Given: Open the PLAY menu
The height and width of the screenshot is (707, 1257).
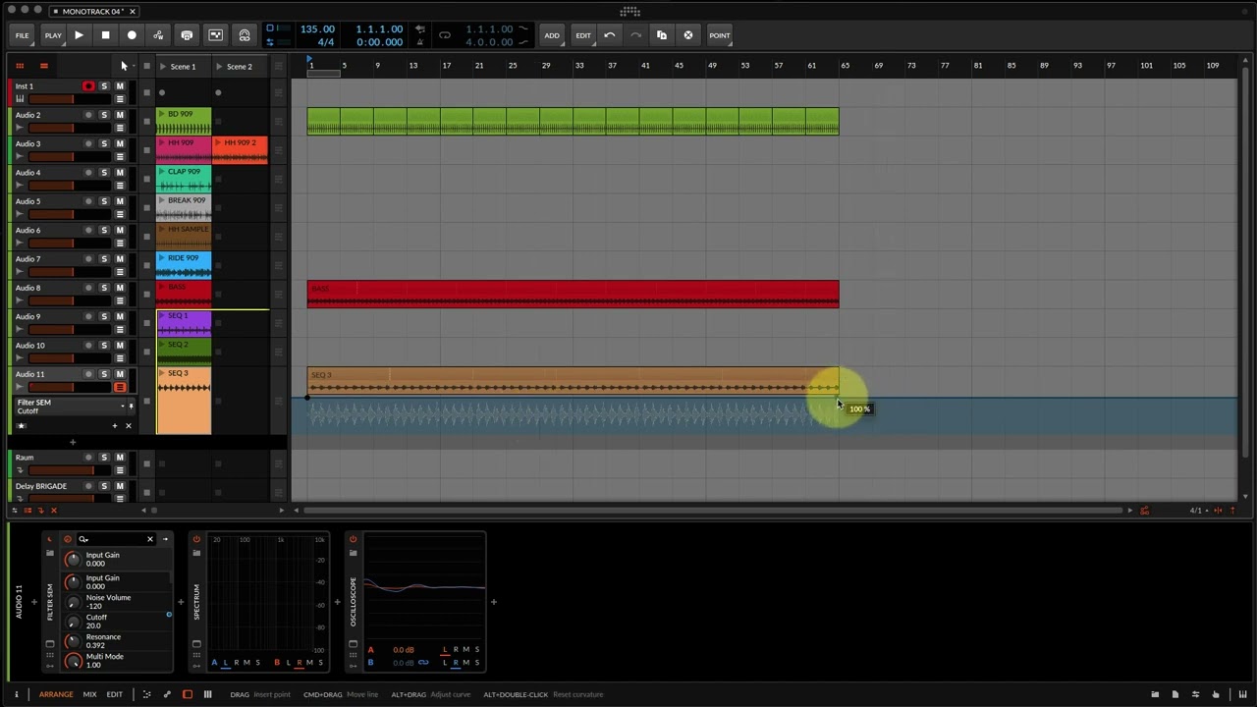Looking at the screenshot, I should tap(53, 35).
